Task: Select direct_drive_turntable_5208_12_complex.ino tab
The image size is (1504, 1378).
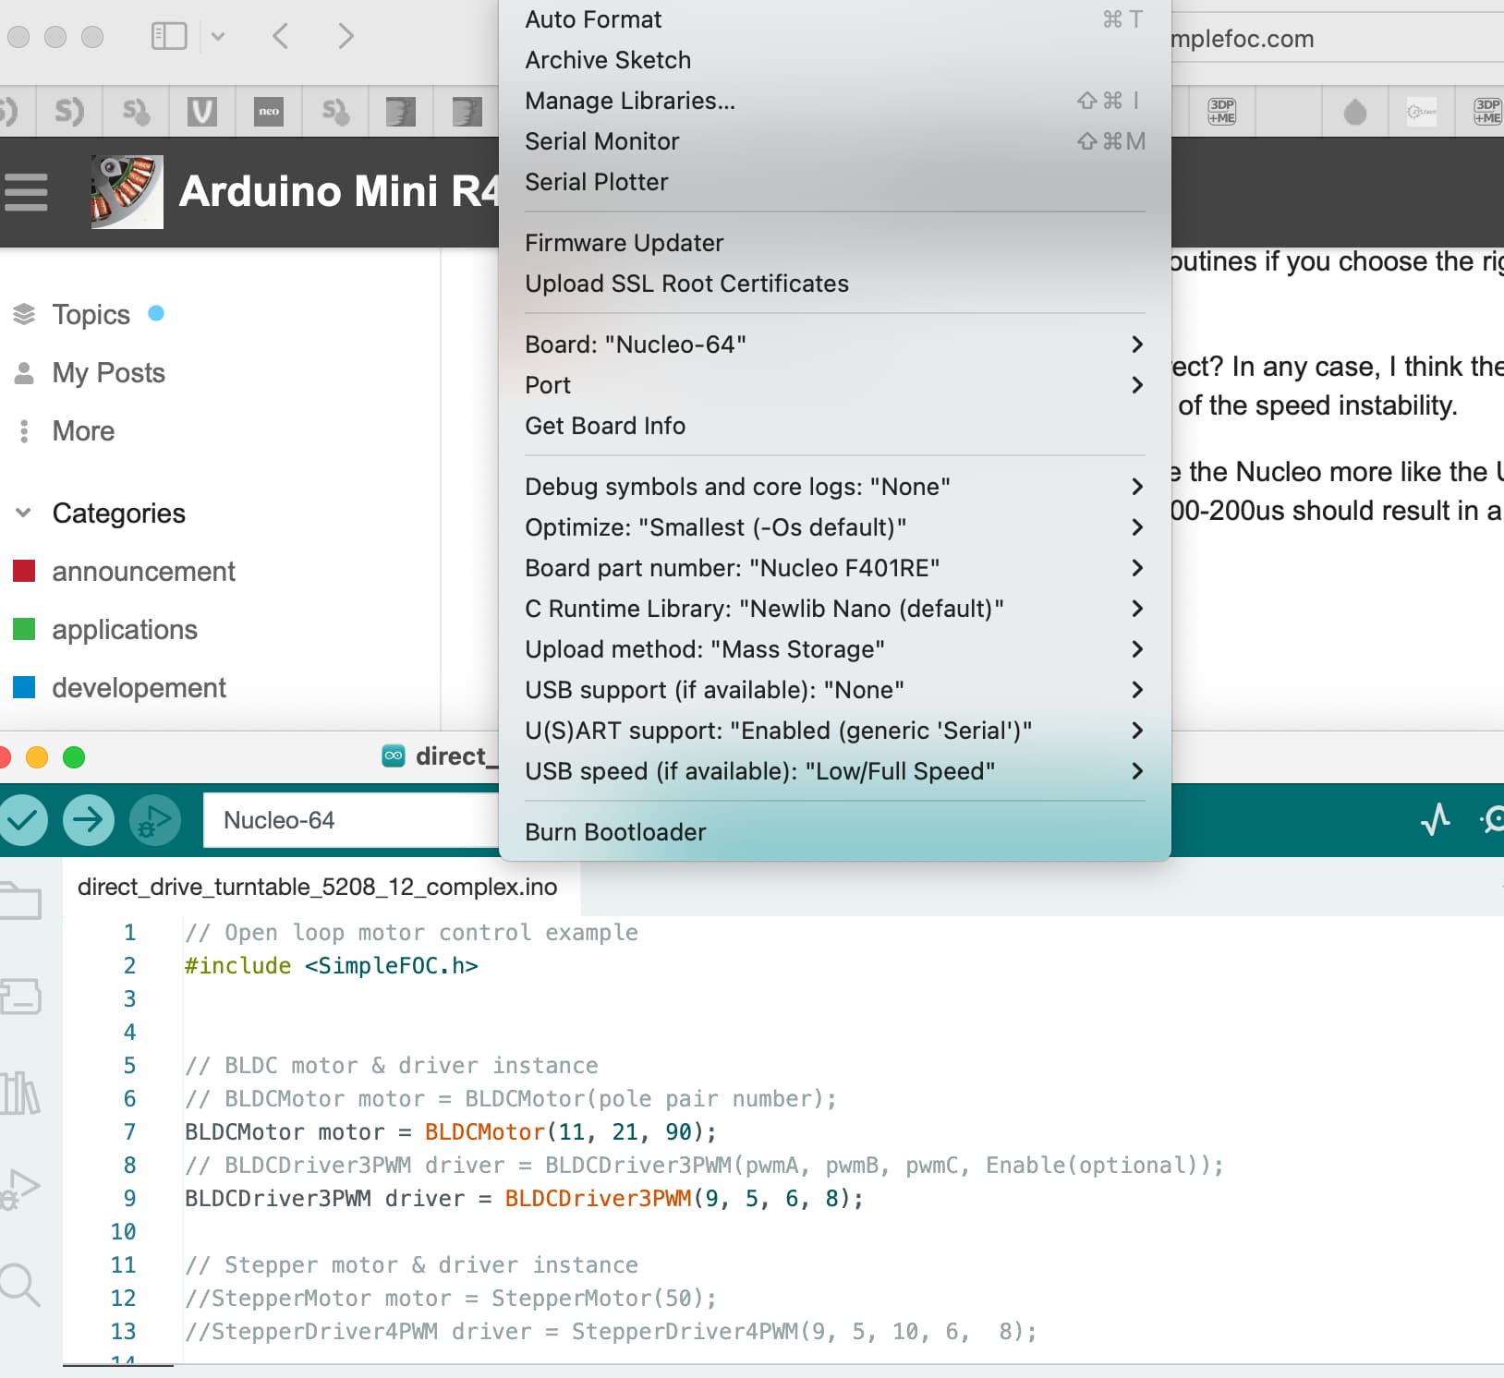Action: [318, 887]
